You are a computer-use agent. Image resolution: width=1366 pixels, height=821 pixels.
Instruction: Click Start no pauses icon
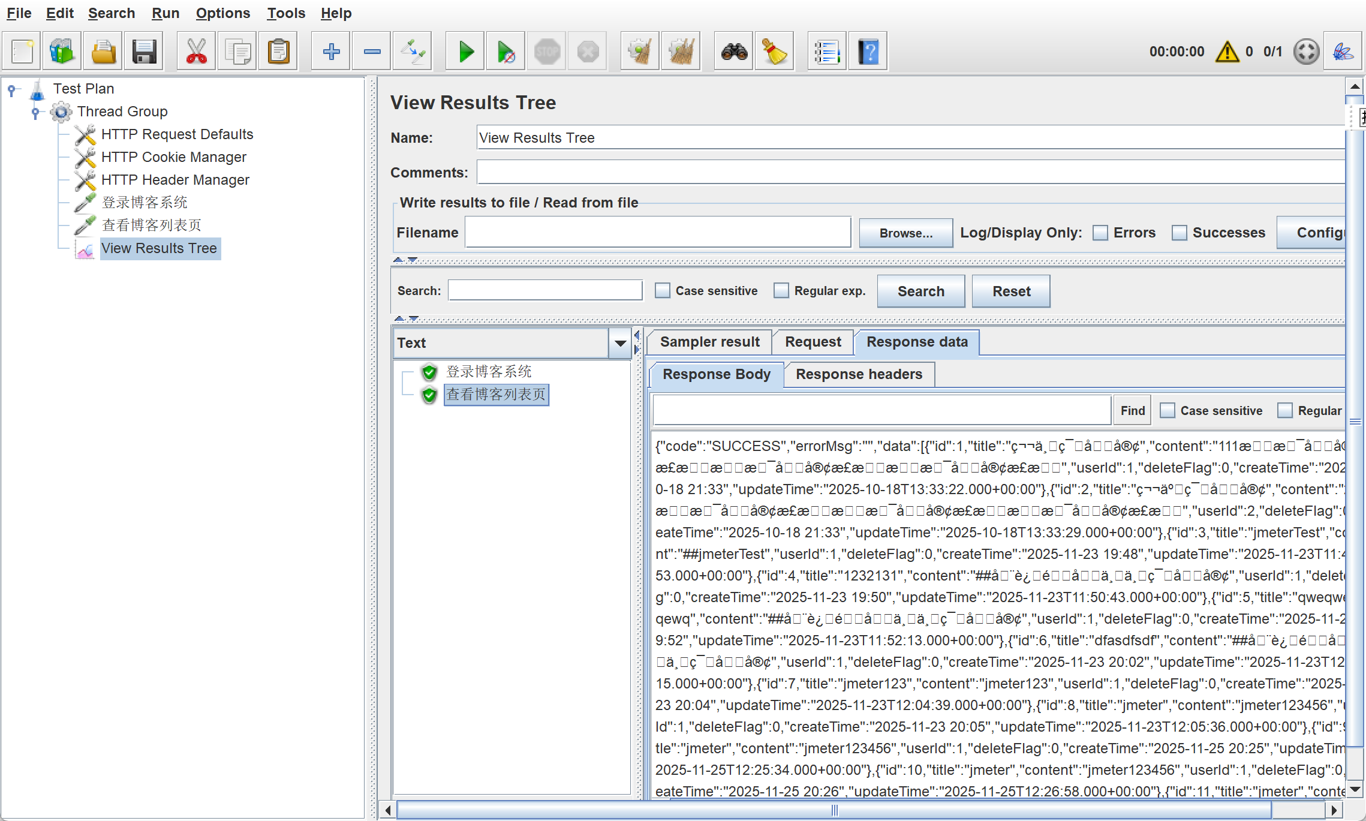pos(506,52)
